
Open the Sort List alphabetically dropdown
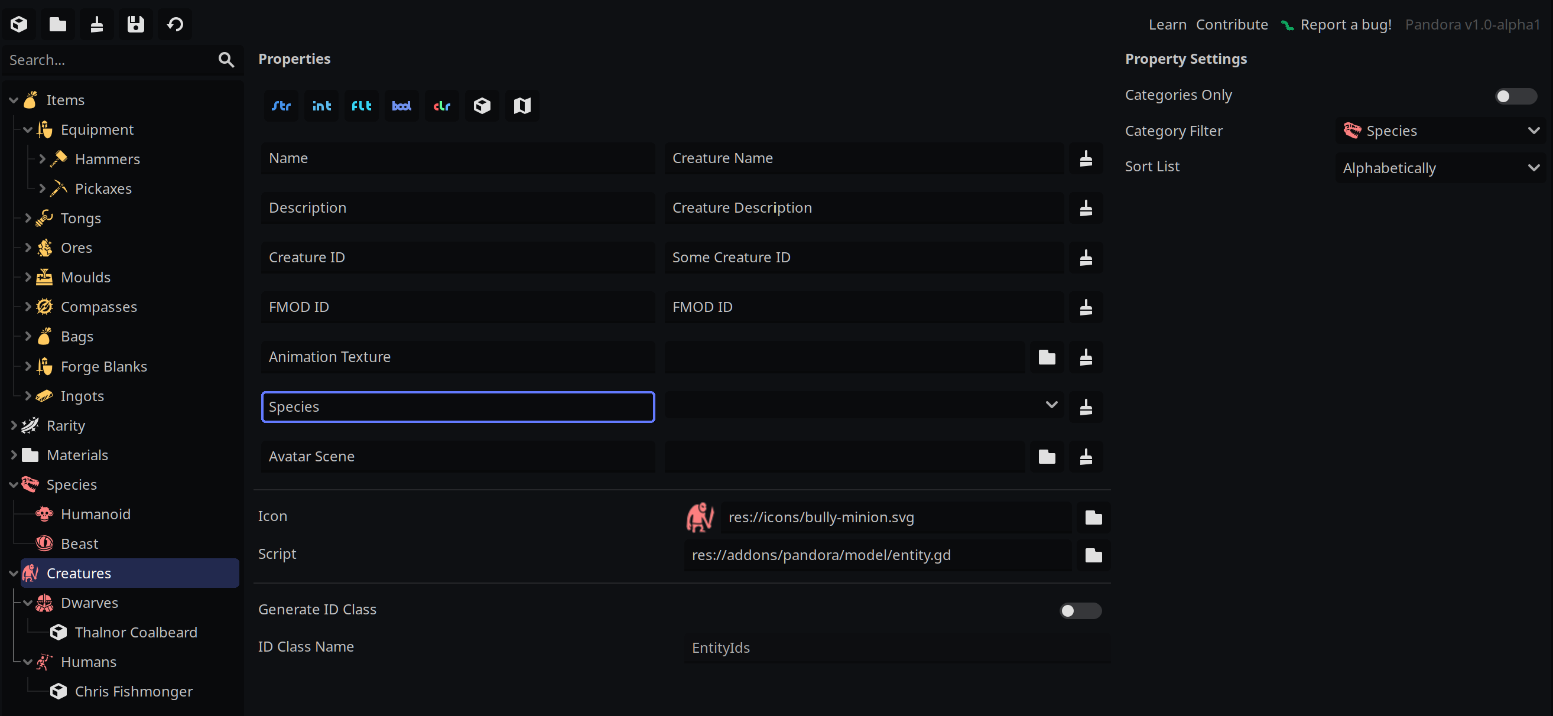click(x=1438, y=167)
